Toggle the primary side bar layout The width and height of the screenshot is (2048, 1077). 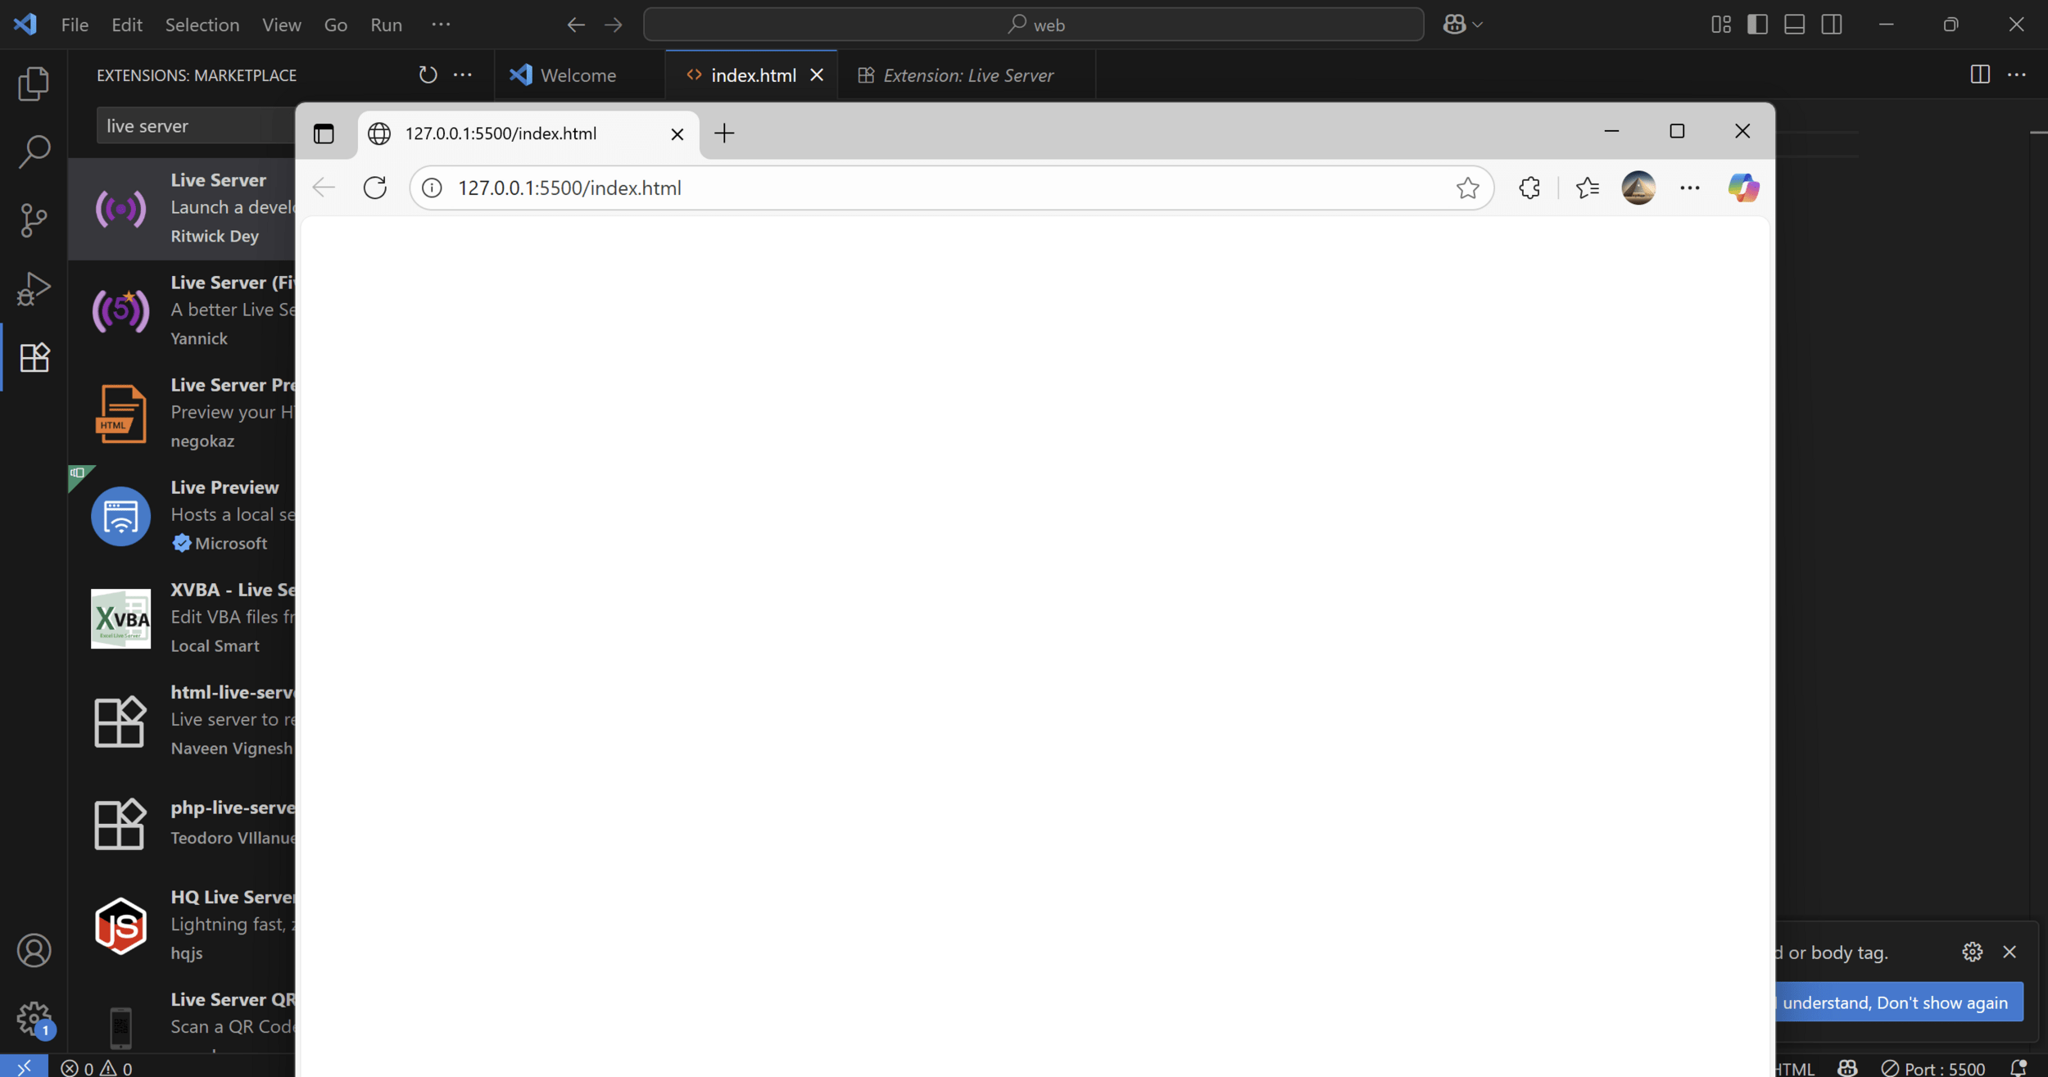(1757, 25)
